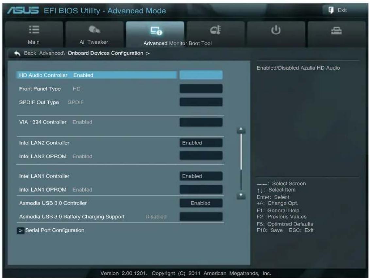This screenshot has width=370, height=278.
Task: Expand Serial Port Configuration arrow
Action: pyautogui.click(x=21, y=230)
